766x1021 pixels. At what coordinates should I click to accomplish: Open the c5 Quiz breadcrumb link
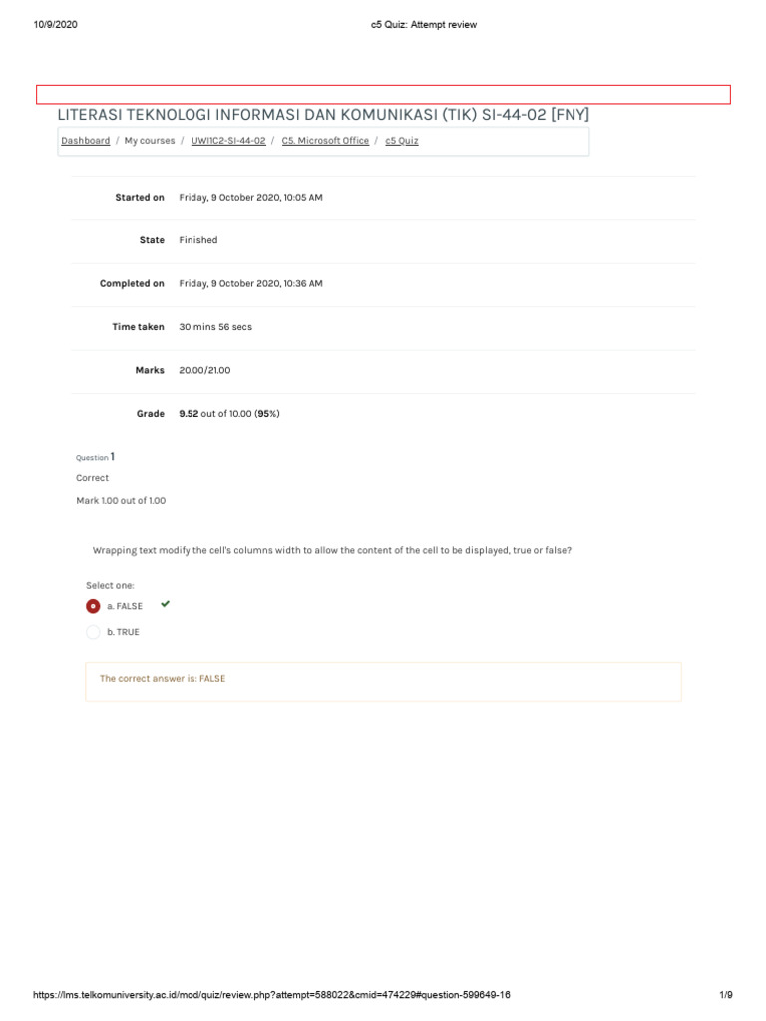(401, 141)
